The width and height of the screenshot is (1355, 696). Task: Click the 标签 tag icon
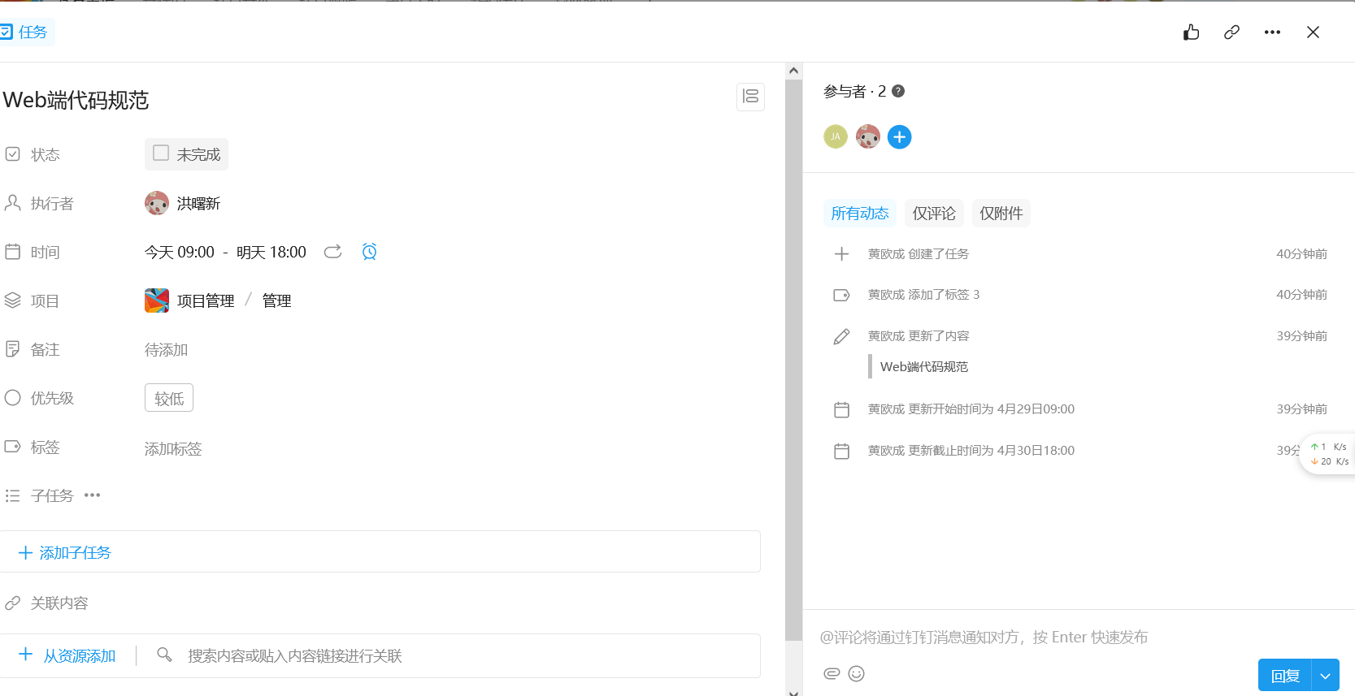12,447
